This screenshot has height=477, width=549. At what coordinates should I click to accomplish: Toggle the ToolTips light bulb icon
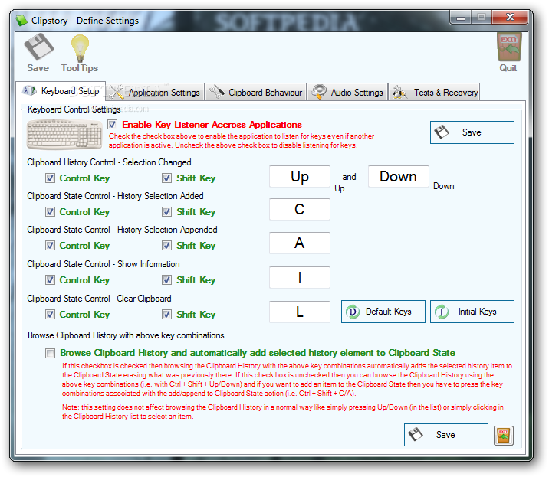(x=80, y=48)
